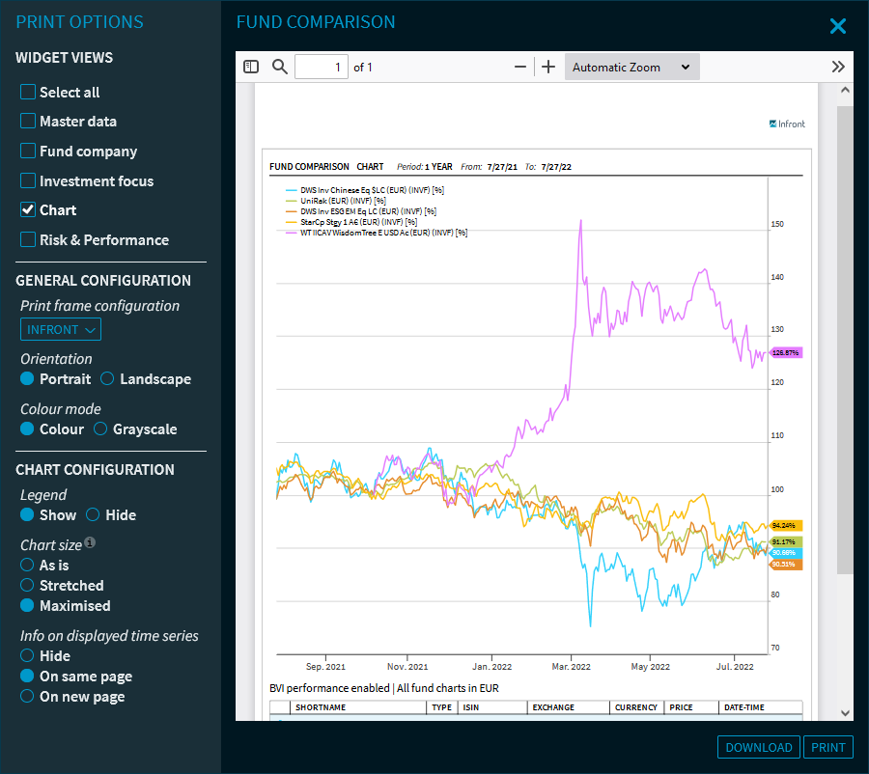The height and width of the screenshot is (774, 869).
Task: Enable the Risk & Performance checkbox
Action: coord(28,240)
